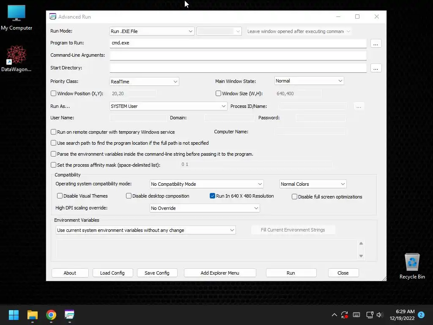Click the Save Config button
Screen dimensions: 433x325
[x=157, y=273]
